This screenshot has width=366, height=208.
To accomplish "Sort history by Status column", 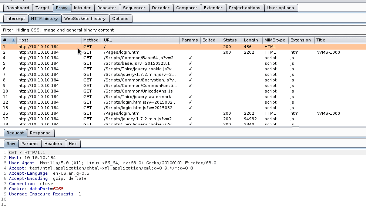I will pos(230,40).
